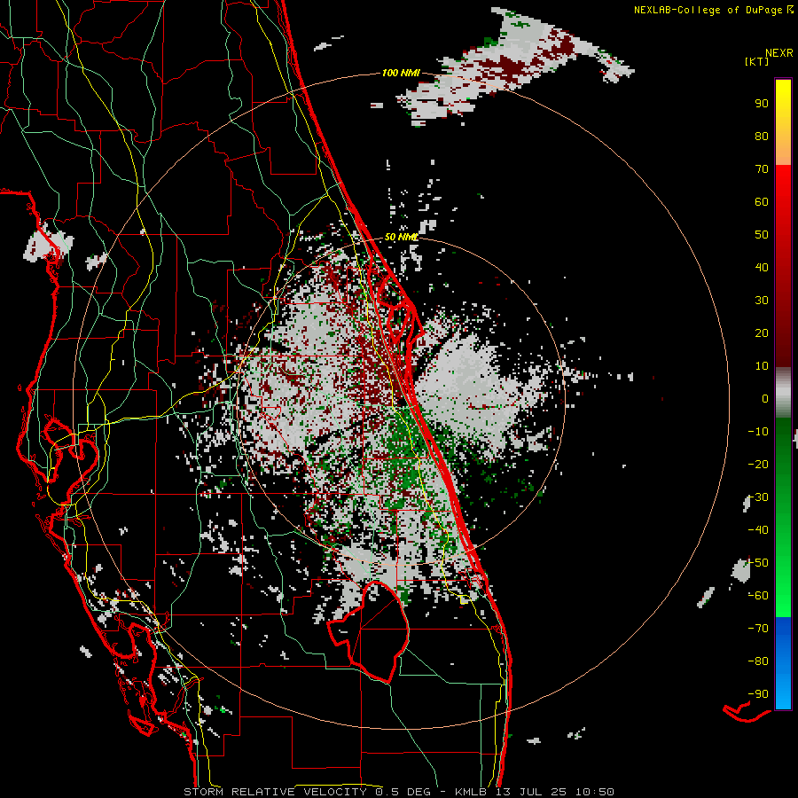Click the NEXR label above the color bar

click(x=779, y=53)
